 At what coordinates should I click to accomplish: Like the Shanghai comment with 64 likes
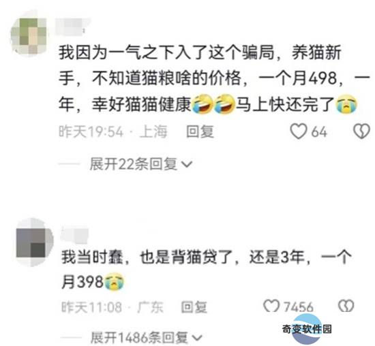[298, 131]
